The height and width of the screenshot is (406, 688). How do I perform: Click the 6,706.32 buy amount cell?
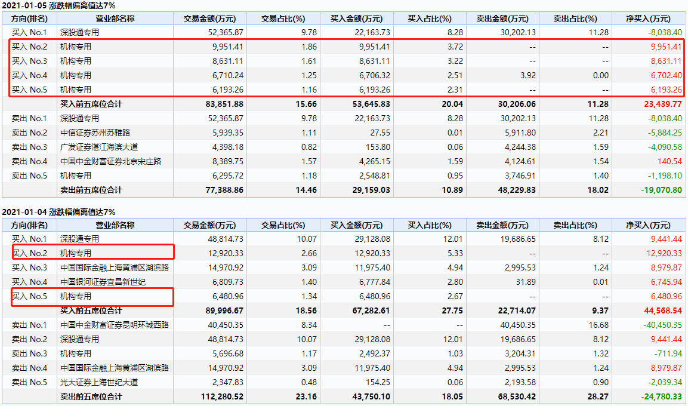point(374,75)
